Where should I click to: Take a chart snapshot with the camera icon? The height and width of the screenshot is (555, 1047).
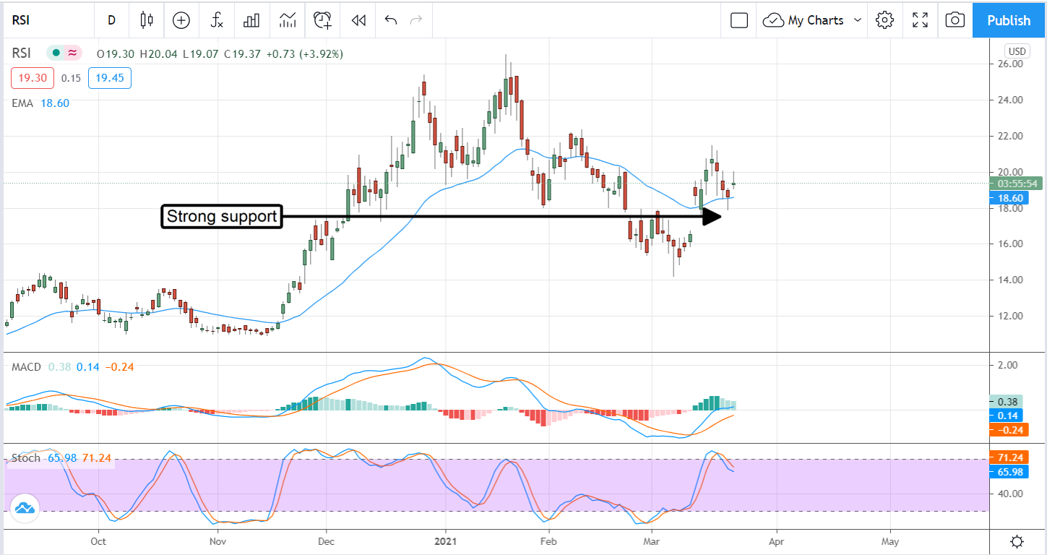coord(955,20)
